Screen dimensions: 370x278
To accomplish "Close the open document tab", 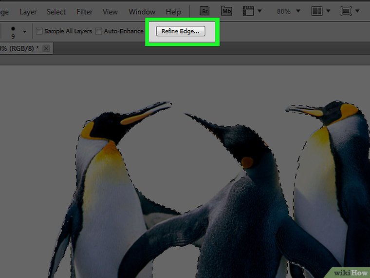I will (x=46, y=48).
